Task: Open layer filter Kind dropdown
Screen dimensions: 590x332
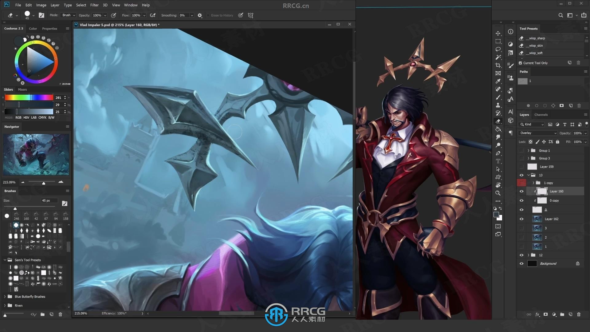Action: pos(532,124)
